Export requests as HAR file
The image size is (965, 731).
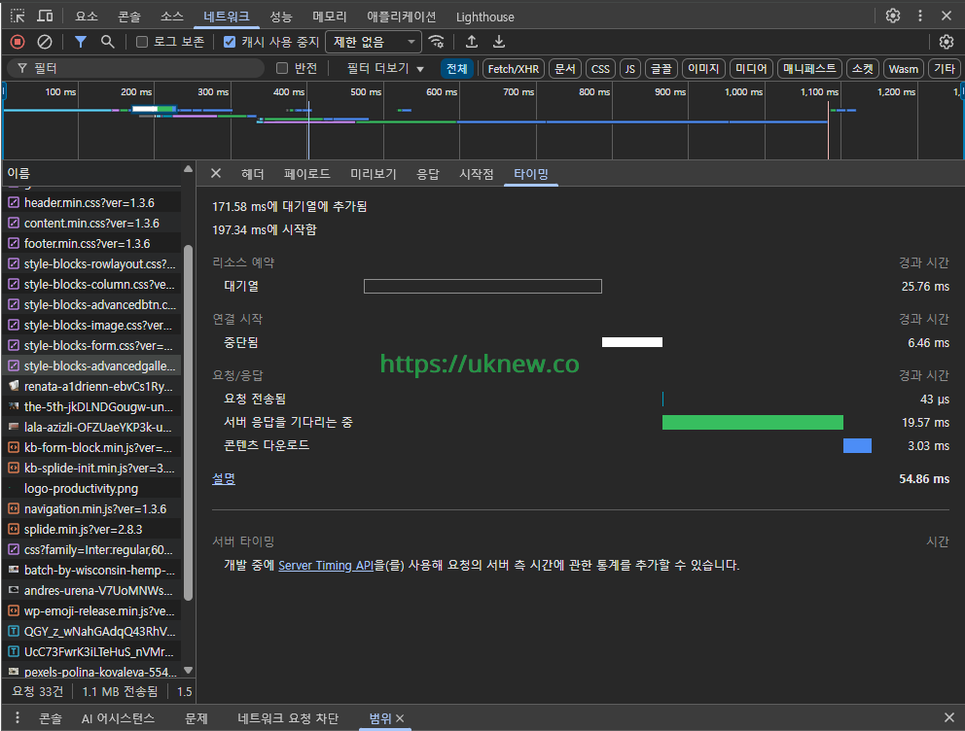pyautogui.click(x=499, y=43)
